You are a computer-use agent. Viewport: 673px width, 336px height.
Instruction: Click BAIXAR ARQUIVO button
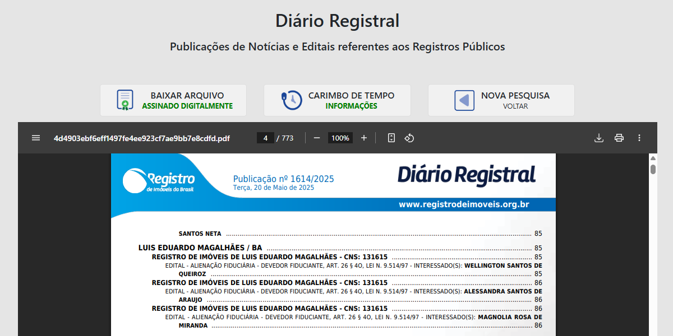click(x=173, y=100)
